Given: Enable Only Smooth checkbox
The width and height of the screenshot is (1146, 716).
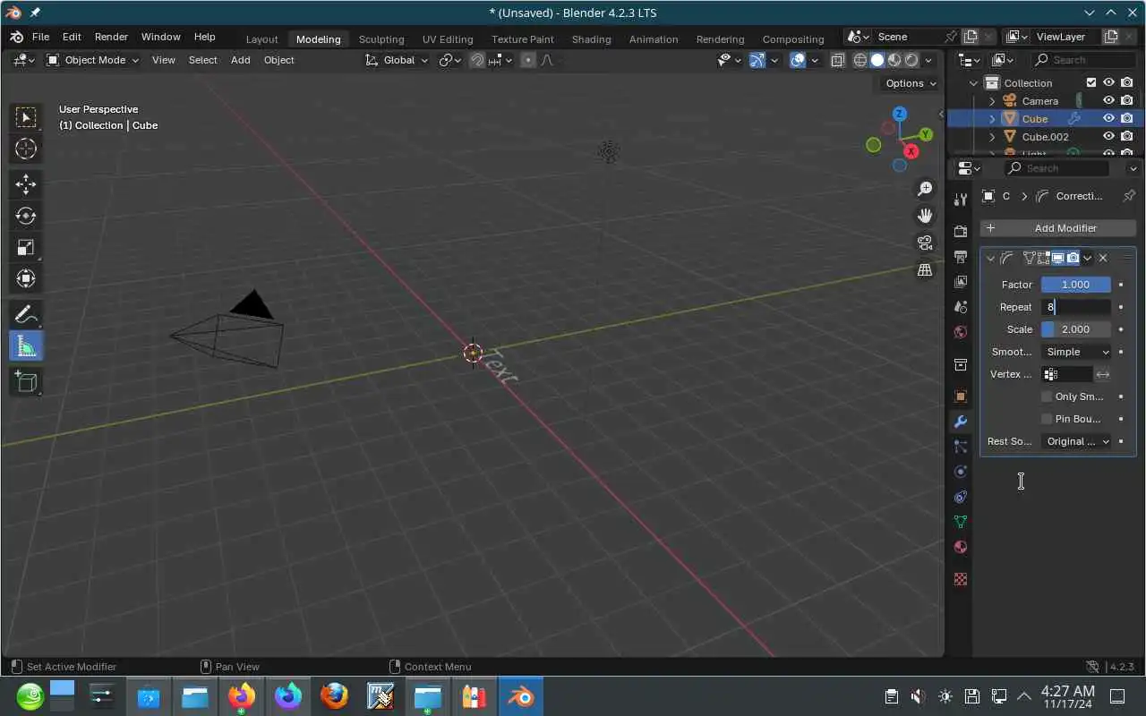Looking at the screenshot, I should [x=1047, y=396].
